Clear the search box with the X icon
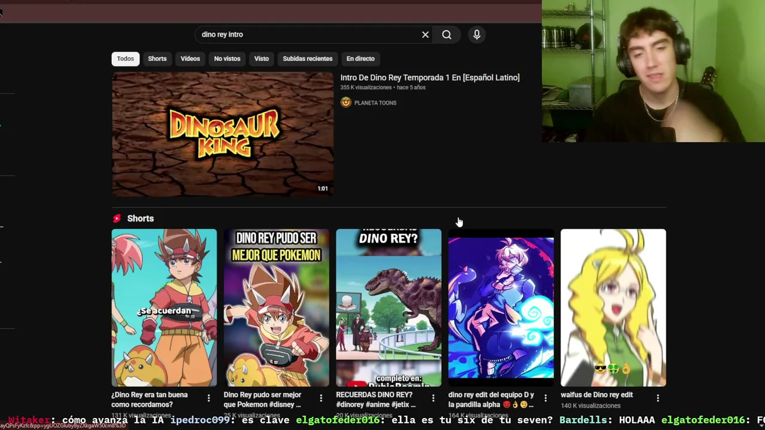The image size is (765, 430). pyautogui.click(x=426, y=35)
